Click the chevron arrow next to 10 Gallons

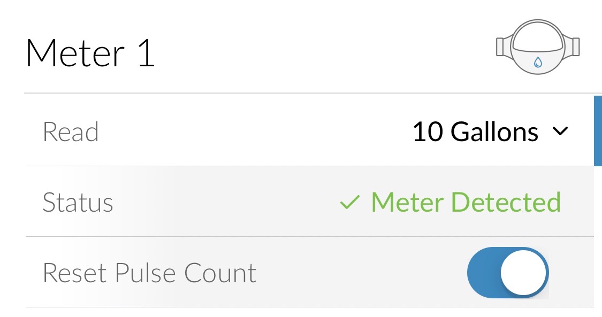[x=559, y=132]
